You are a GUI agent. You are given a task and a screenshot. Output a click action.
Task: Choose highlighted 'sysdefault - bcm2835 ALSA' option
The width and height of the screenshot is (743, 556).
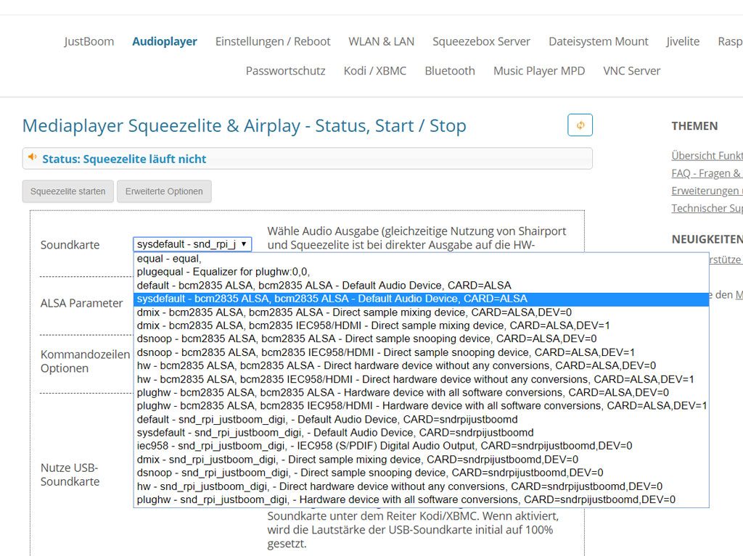point(422,299)
